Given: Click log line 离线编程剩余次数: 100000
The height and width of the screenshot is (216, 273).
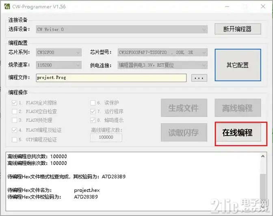Looking at the screenshot, I should [37, 163].
